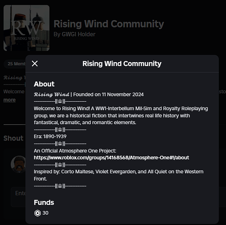This screenshot has height=225, width=226.
Task: Click the last crown divider above Funds
Action: tap(60, 186)
